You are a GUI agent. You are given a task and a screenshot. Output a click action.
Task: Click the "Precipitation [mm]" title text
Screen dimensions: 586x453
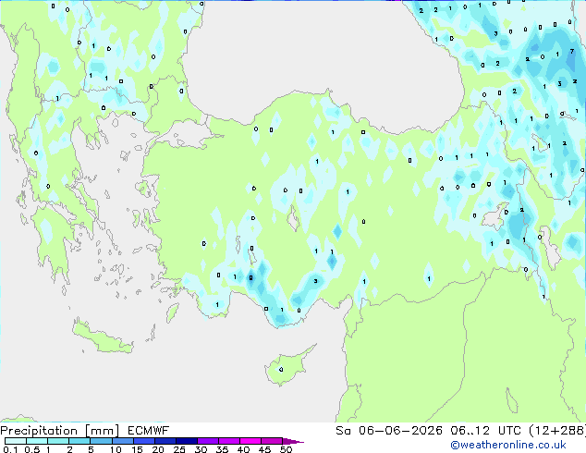pyautogui.click(x=60, y=431)
